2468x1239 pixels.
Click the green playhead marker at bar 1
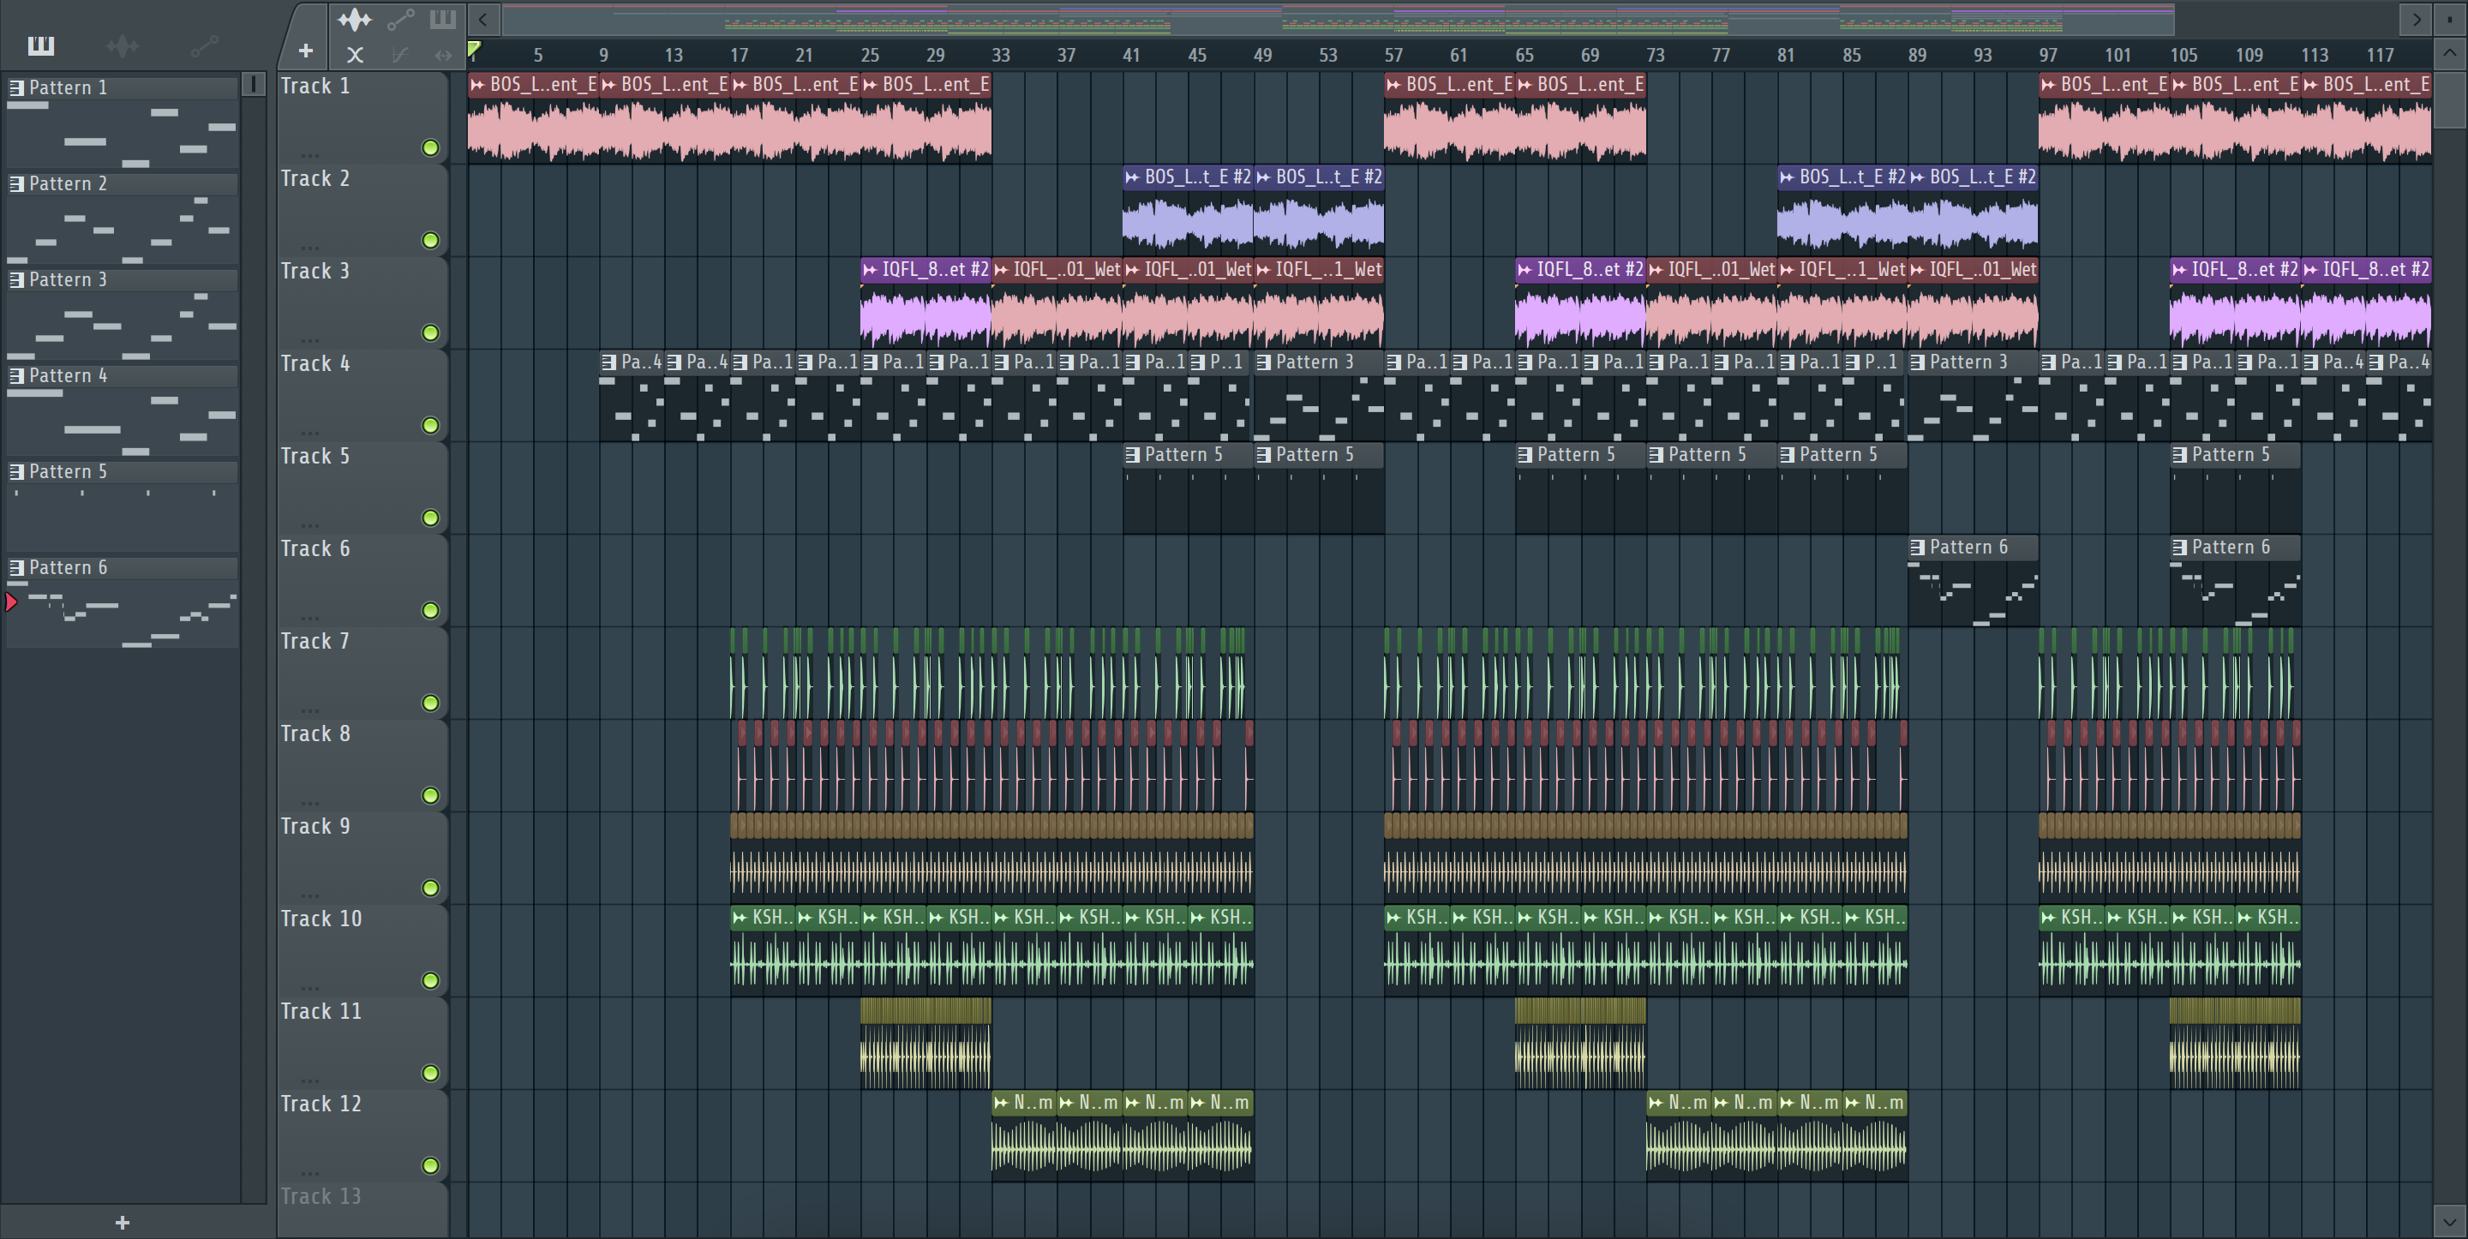473,49
